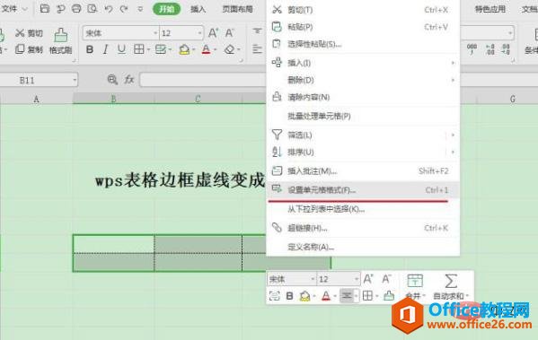Viewport: 538px width, 340px height.
Task: Click the fx insert function icon
Action: point(129,80)
